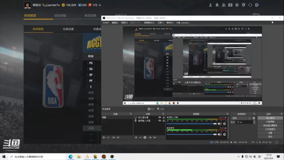Open the Douyu-Leande... menu in OBS

pyautogui.click(x=183, y=23)
